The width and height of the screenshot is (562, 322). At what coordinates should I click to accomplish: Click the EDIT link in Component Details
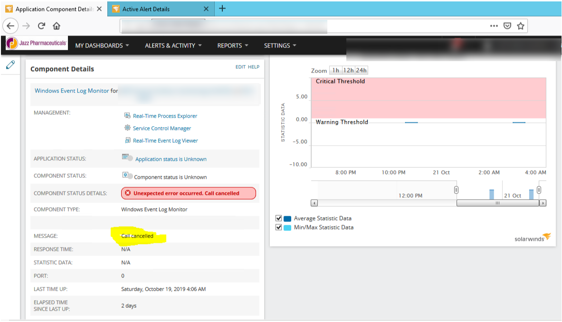(x=240, y=67)
